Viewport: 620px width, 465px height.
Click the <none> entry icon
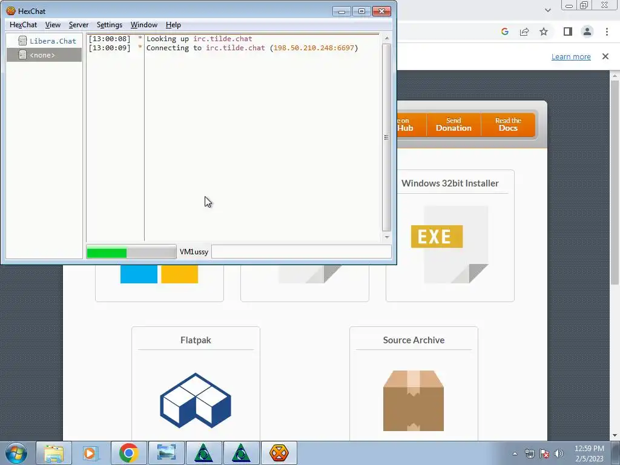point(22,55)
